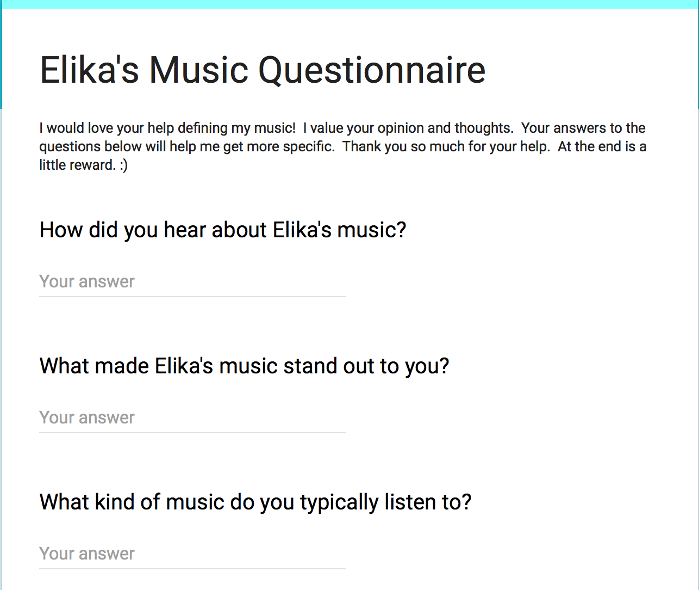Click the underline of the third answer field
This screenshot has height=590, width=699.
[192, 569]
